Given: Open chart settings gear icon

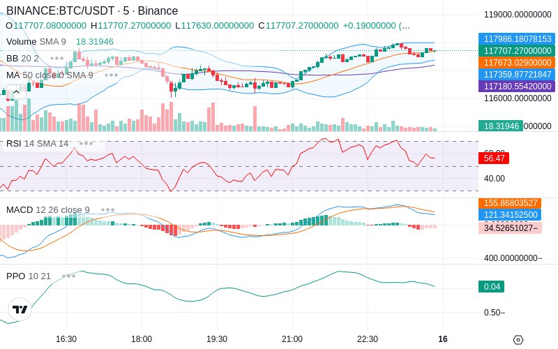Looking at the screenshot, I should pos(518,339).
